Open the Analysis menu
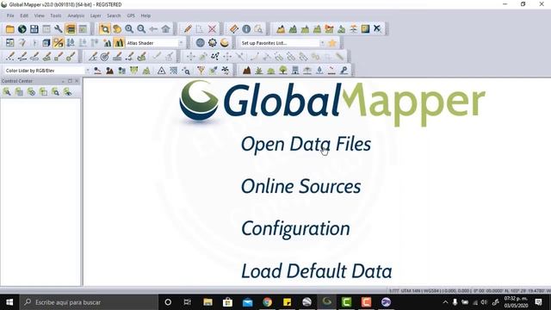The height and width of the screenshot is (310, 551). [x=76, y=15]
